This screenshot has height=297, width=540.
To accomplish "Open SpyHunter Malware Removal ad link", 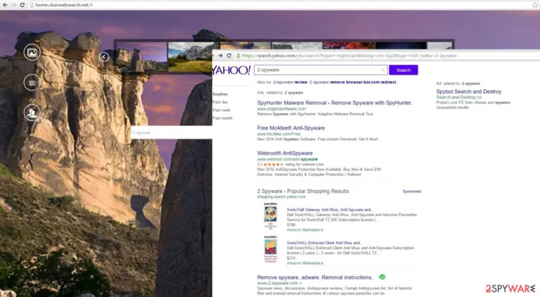I will coord(335,103).
